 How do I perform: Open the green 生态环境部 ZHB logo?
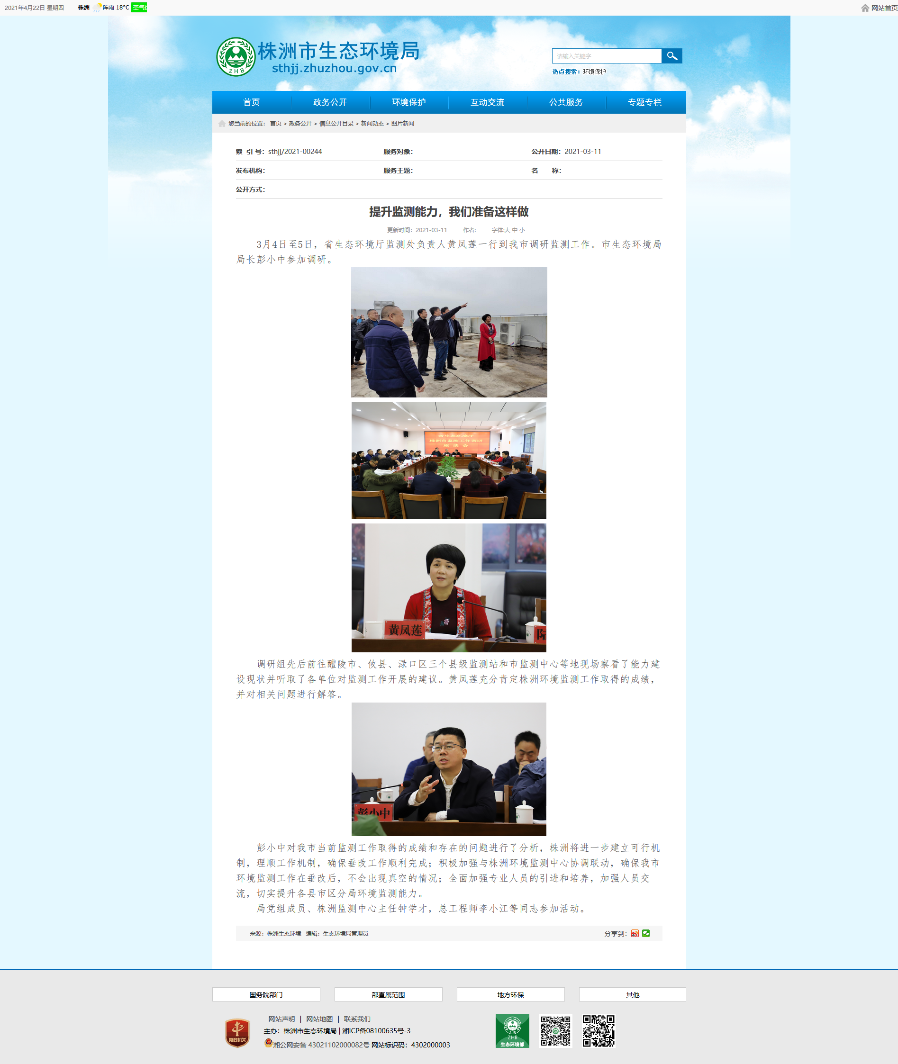click(x=512, y=1030)
